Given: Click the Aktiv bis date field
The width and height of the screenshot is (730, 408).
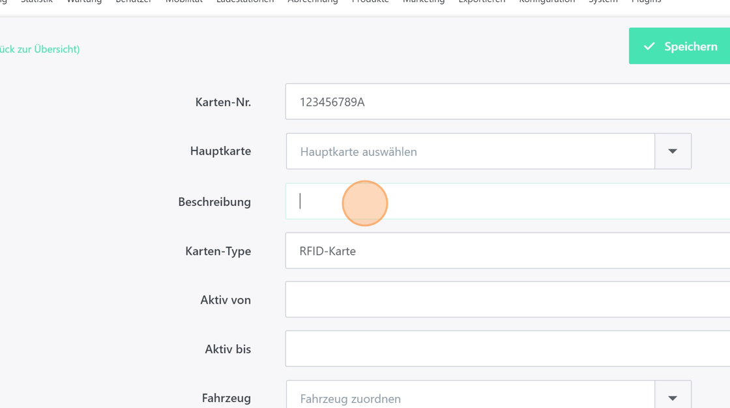Looking at the screenshot, I should (507, 349).
